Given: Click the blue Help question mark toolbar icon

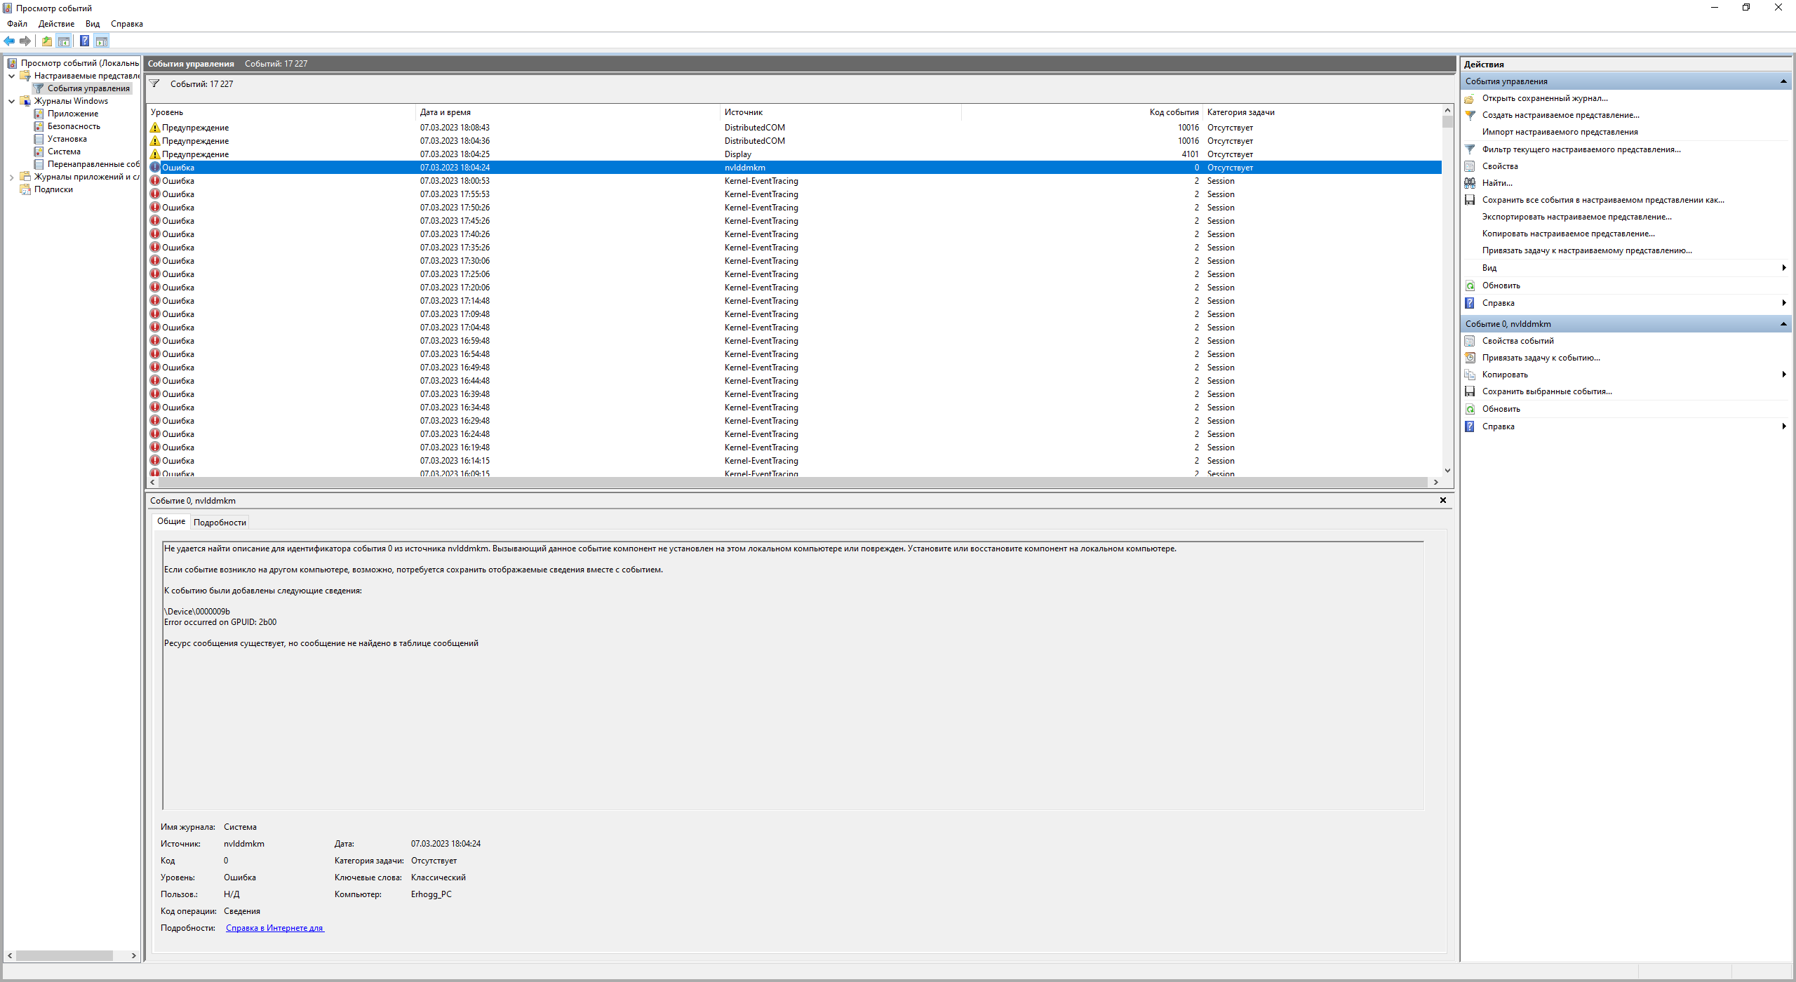Looking at the screenshot, I should [x=84, y=41].
